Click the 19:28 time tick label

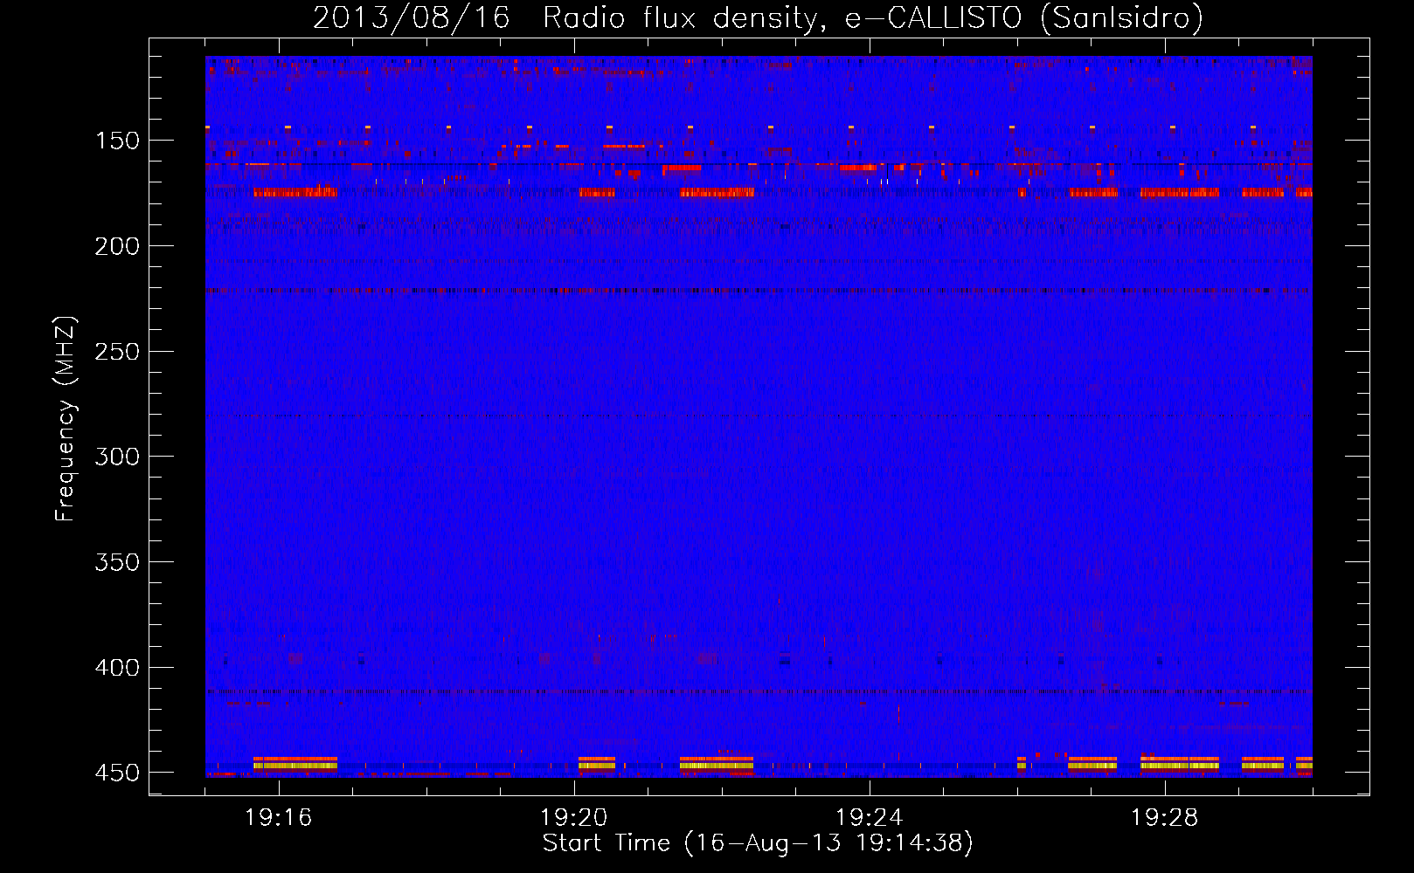click(1165, 818)
